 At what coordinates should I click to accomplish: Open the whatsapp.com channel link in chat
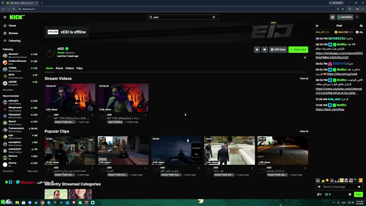339,55
